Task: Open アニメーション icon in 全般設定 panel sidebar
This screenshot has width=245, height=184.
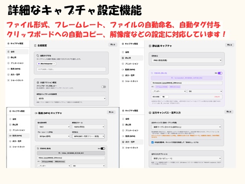Action: (8, 63)
